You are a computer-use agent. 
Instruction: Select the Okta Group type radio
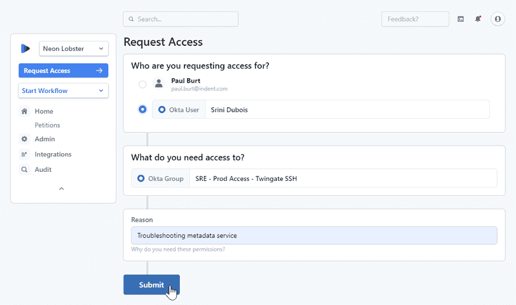[141, 178]
